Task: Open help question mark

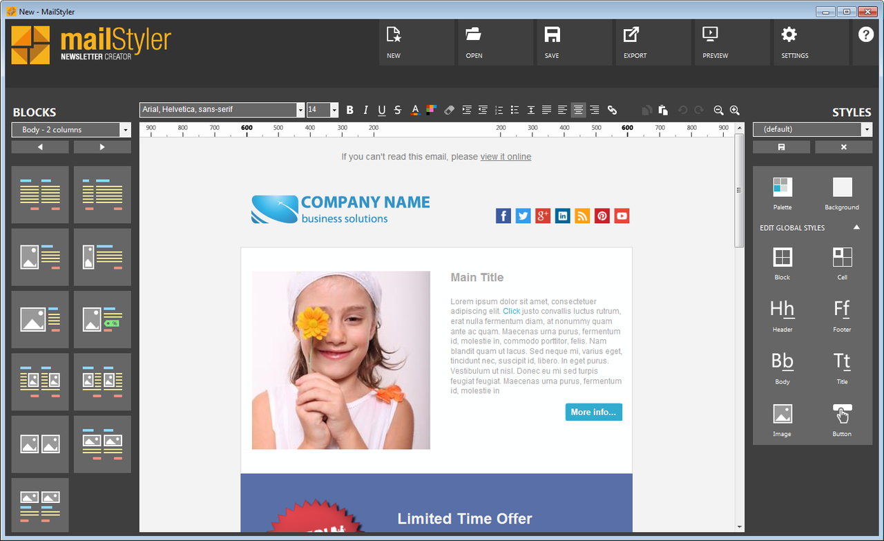Action: pos(866,35)
